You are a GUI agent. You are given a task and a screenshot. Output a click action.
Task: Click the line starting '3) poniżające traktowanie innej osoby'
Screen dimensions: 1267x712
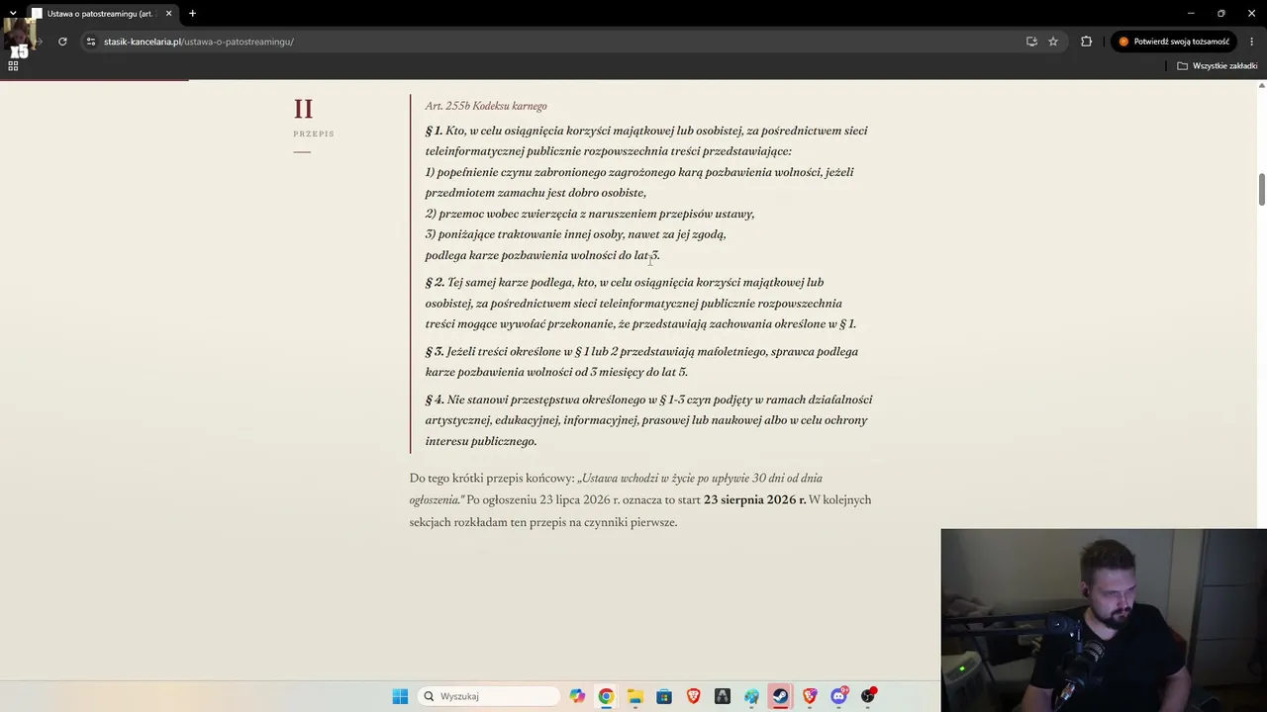pos(575,234)
